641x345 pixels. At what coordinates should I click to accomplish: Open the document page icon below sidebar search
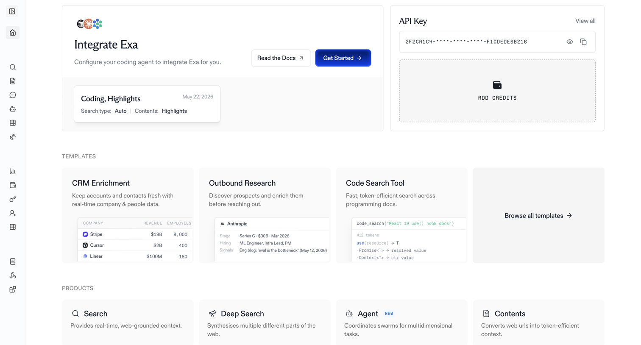(13, 81)
